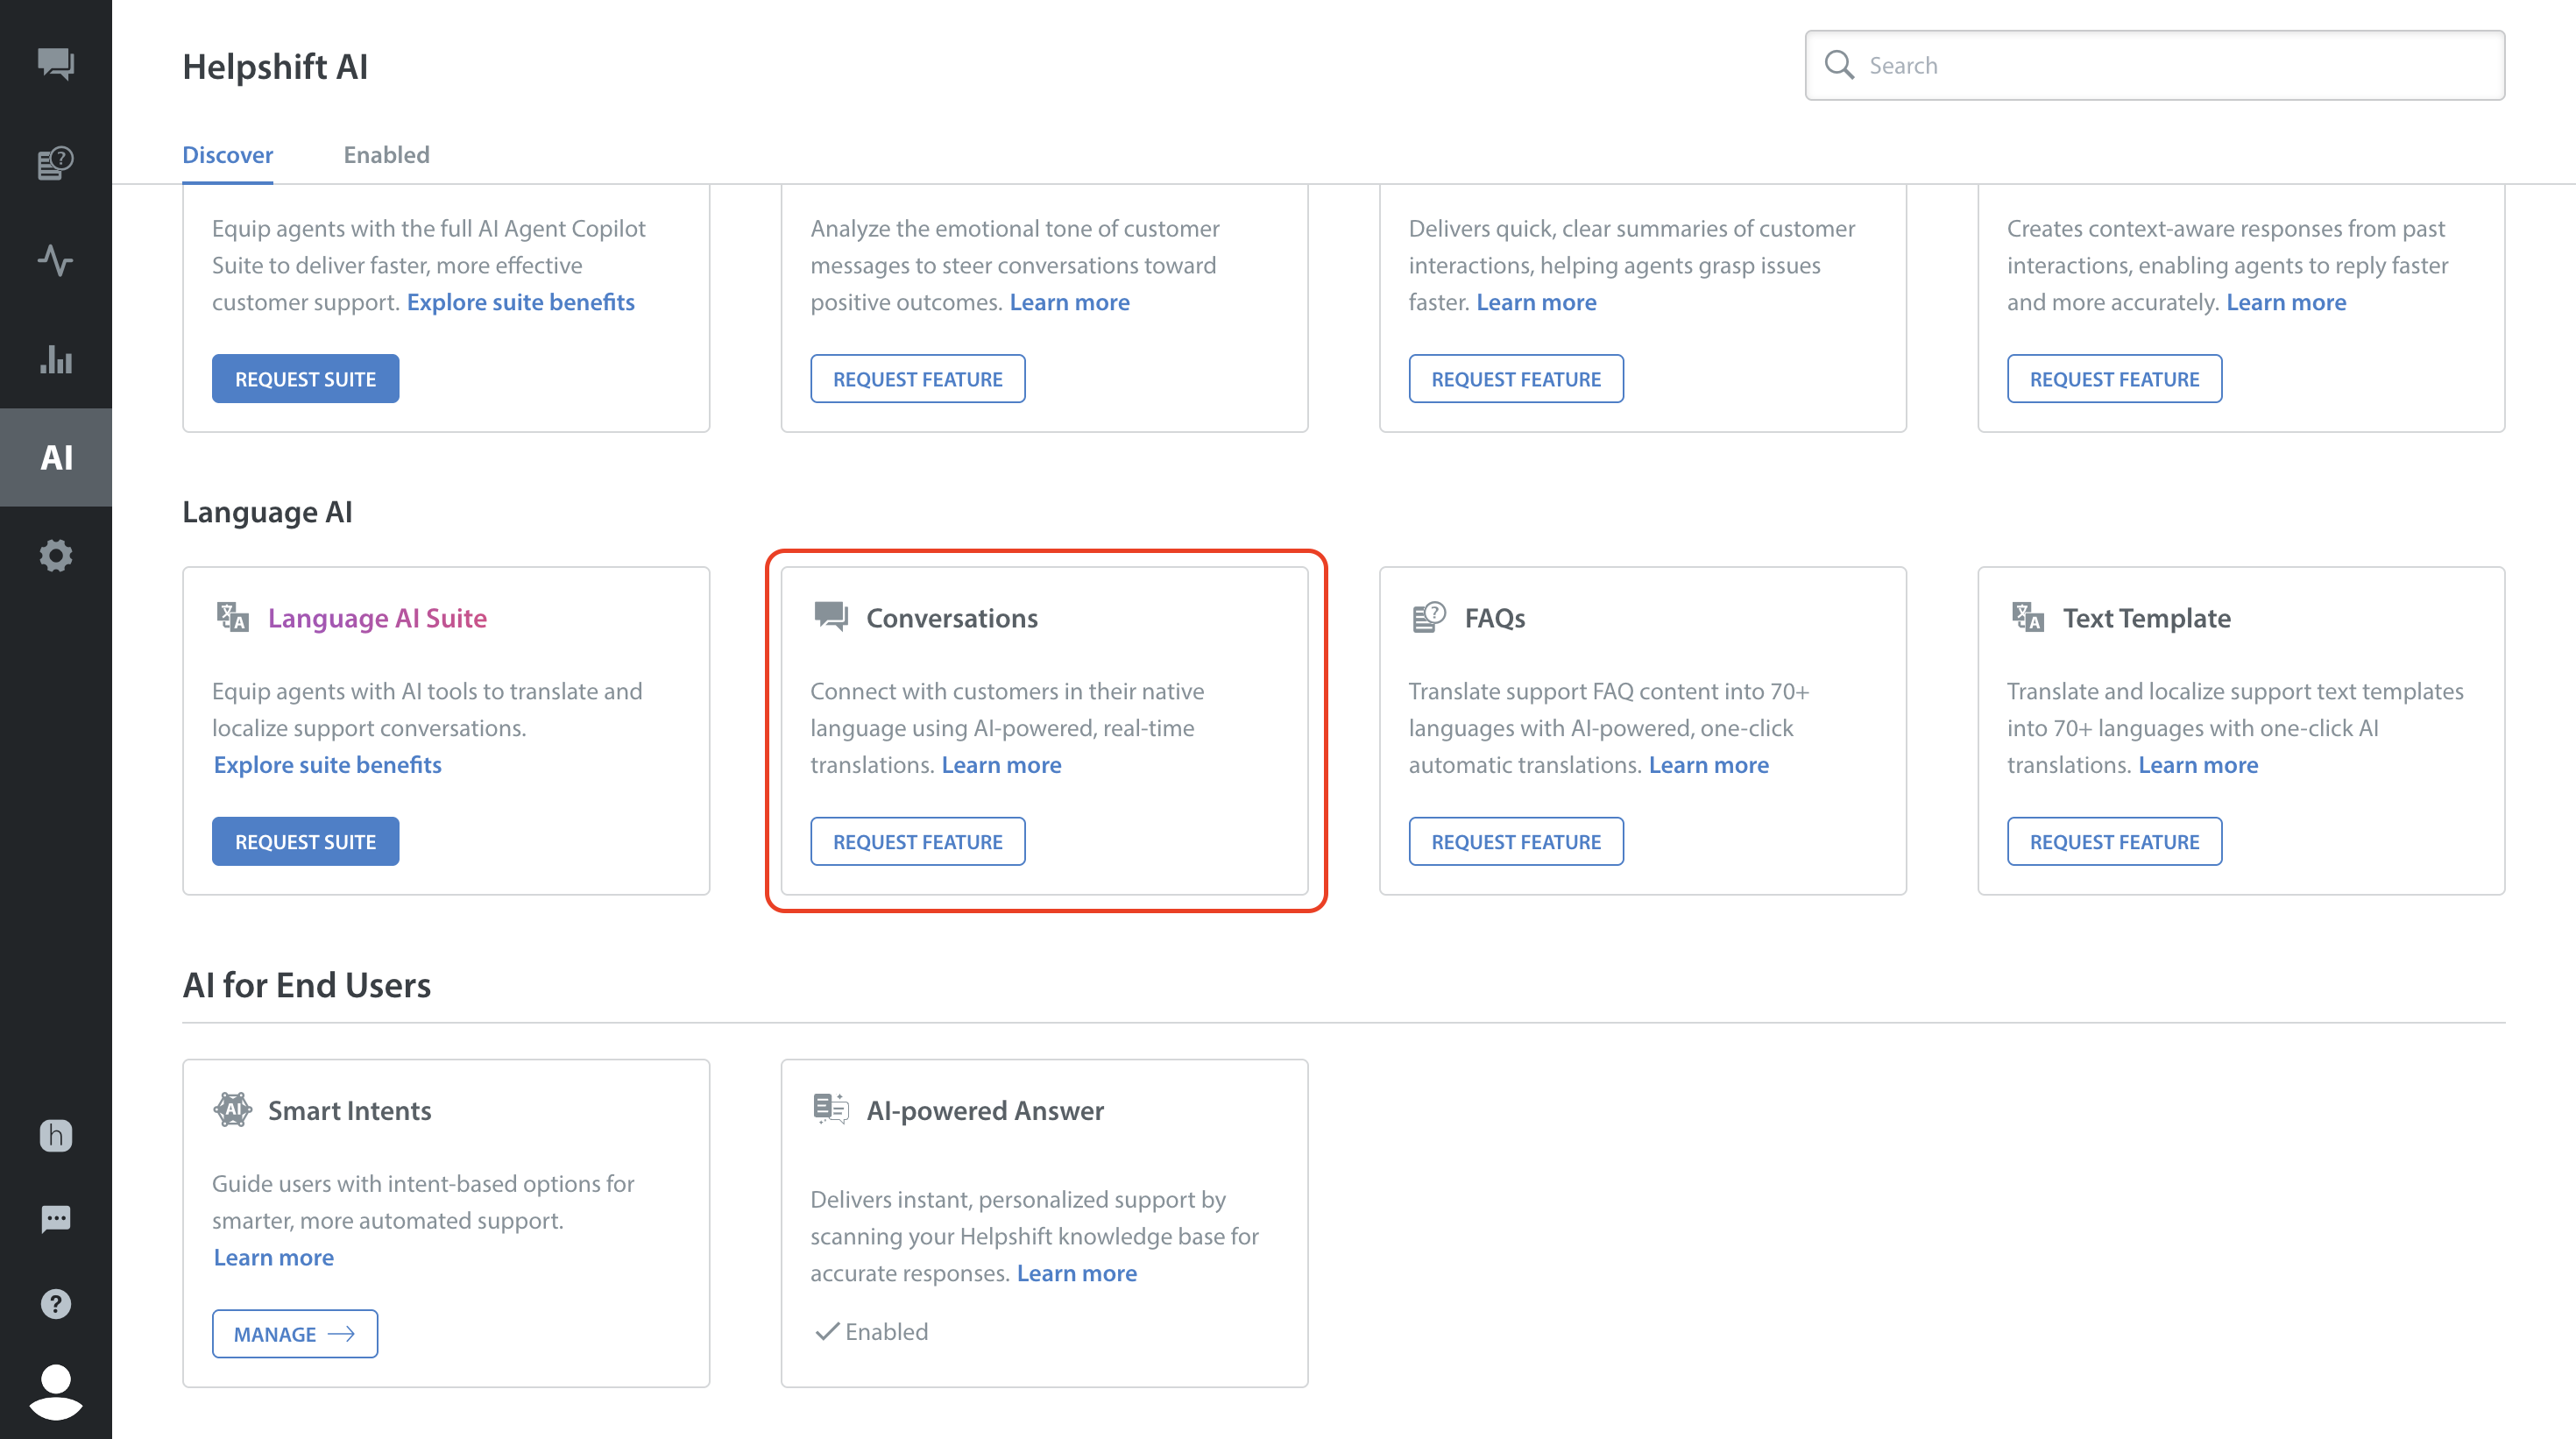2576x1439 pixels.
Task: Open the Issues conversations sidebar icon
Action: click(56, 64)
